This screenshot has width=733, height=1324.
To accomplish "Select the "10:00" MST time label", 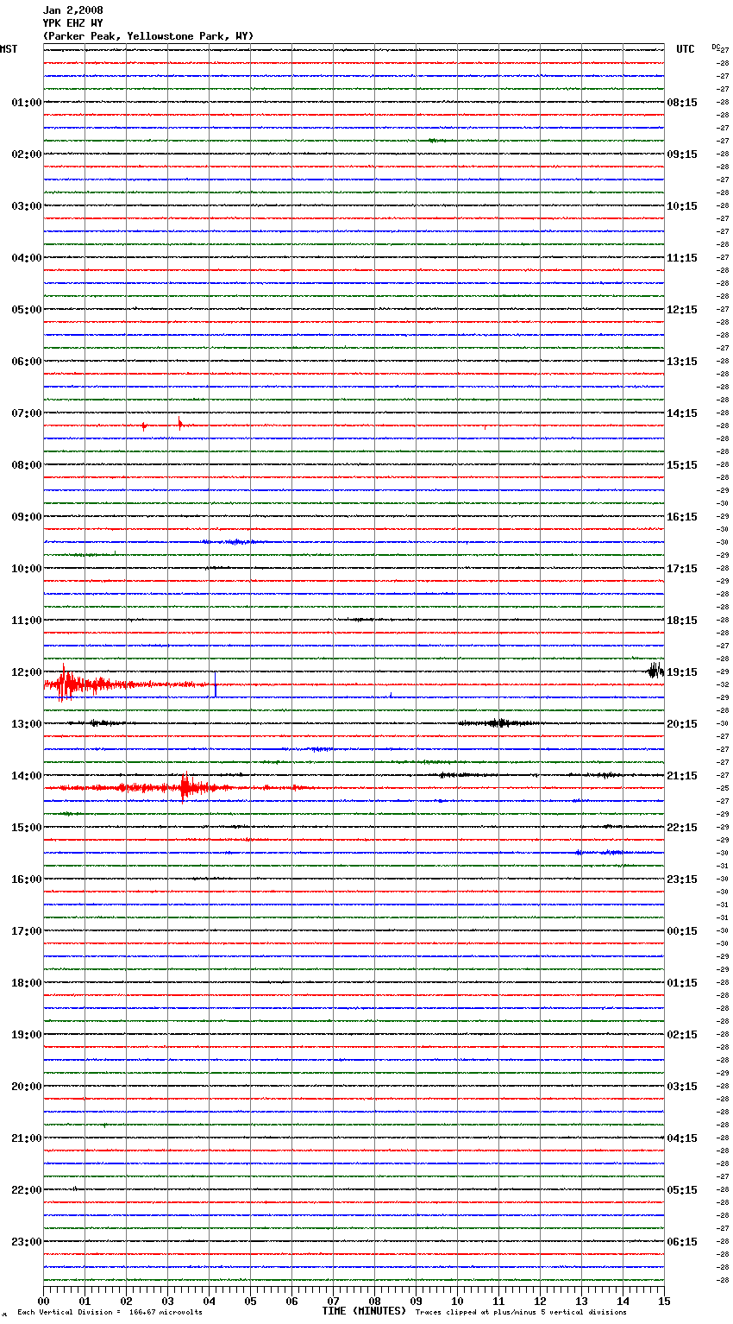I will [26, 569].
